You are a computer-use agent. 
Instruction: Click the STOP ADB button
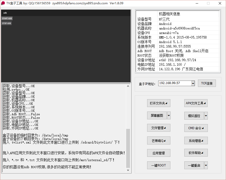pos(7,23)
